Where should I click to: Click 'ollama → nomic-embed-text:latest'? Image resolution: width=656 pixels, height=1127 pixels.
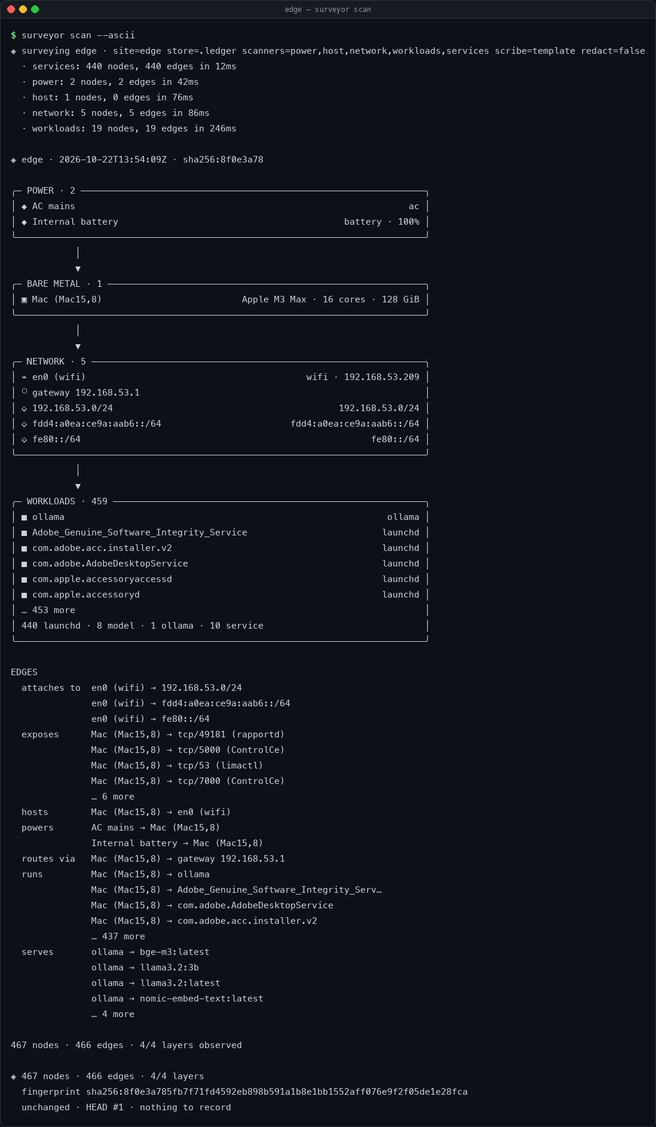(177, 999)
